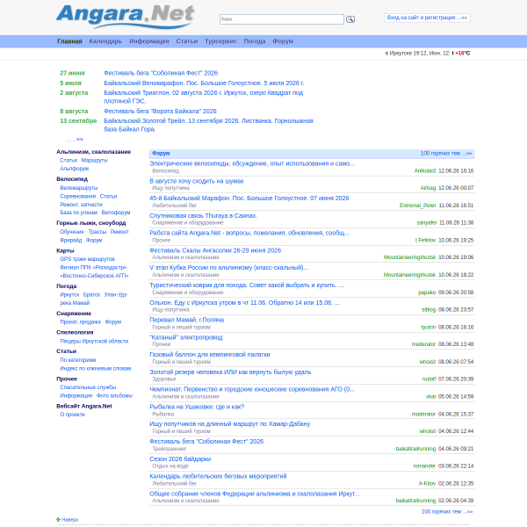Open sidebar Прокат, продажа link
The height and width of the screenshot is (527, 527).
coord(80,321)
